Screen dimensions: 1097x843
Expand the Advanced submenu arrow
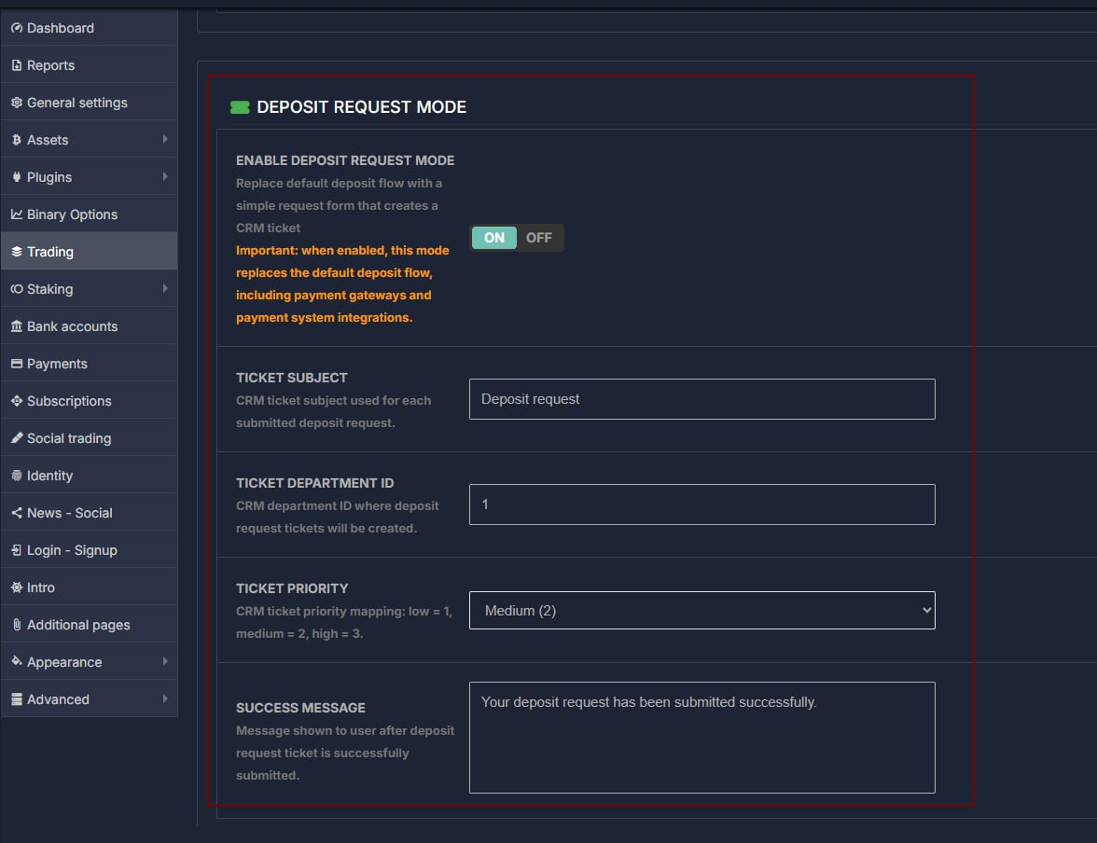165,699
